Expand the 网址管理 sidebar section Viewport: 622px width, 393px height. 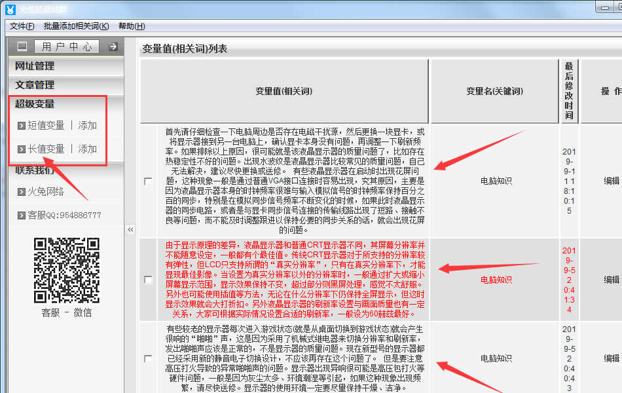(35, 66)
